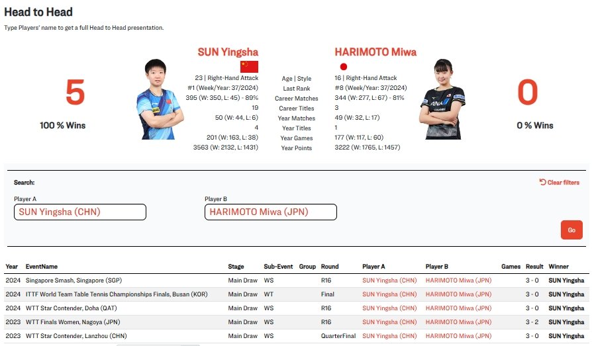Click the China flag icon under SUN Yingsha
This screenshot has width=592, height=346.
coord(249,67)
